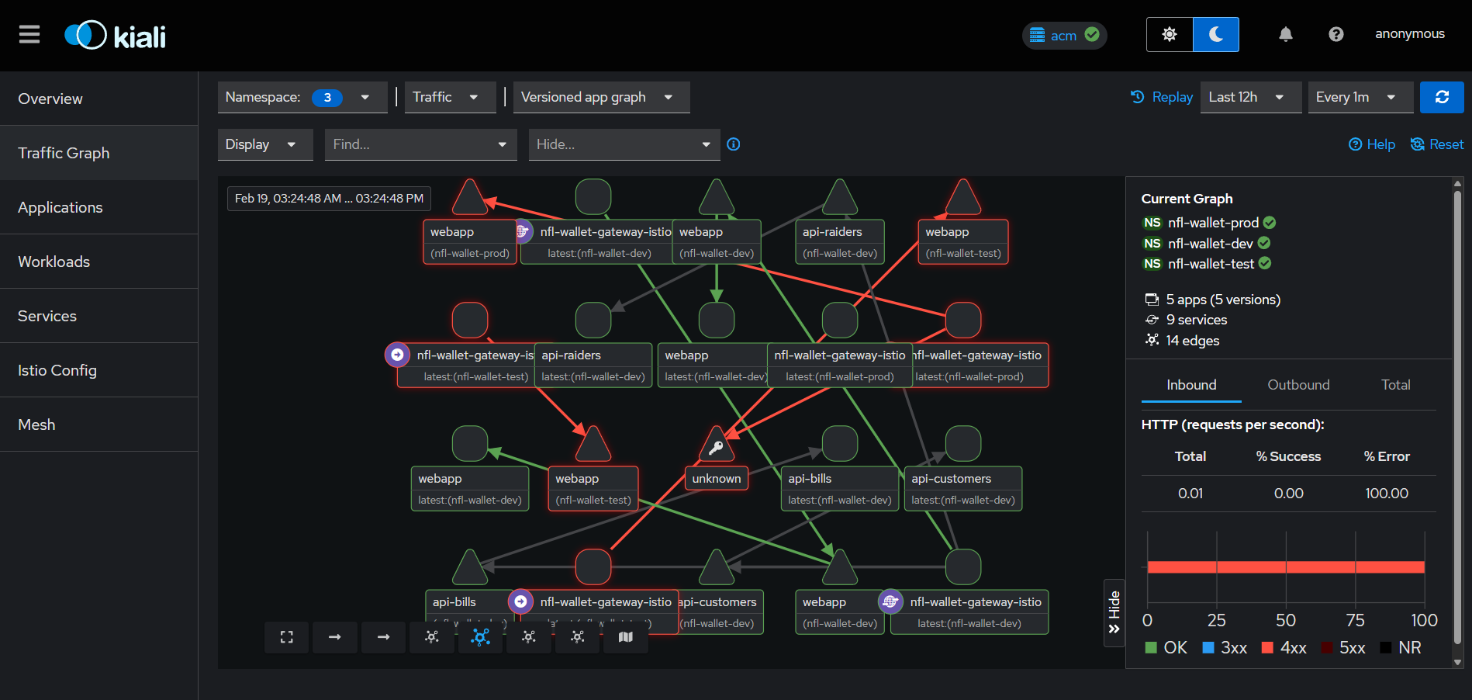The width and height of the screenshot is (1472, 700).
Task: Open Istio Config from sidebar
Action: click(x=57, y=370)
